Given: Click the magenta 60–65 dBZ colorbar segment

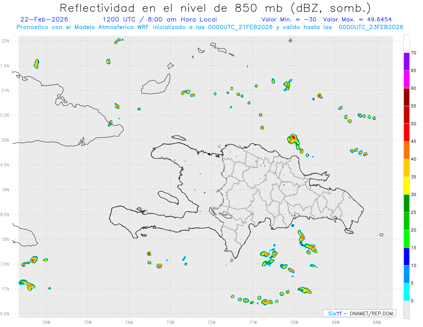Looking at the screenshot, I should (406, 79).
